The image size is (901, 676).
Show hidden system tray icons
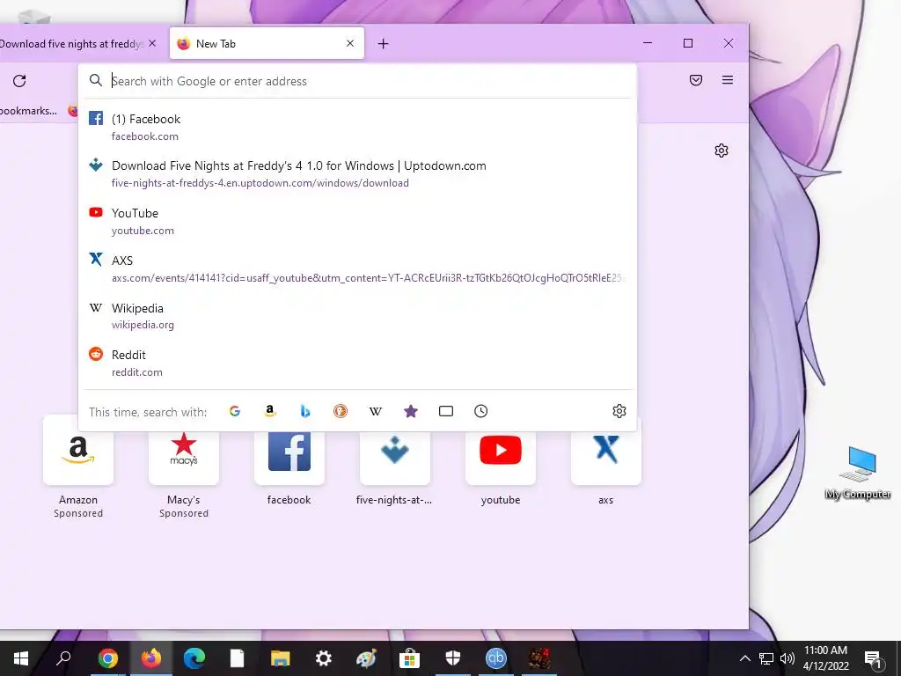(x=744, y=658)
